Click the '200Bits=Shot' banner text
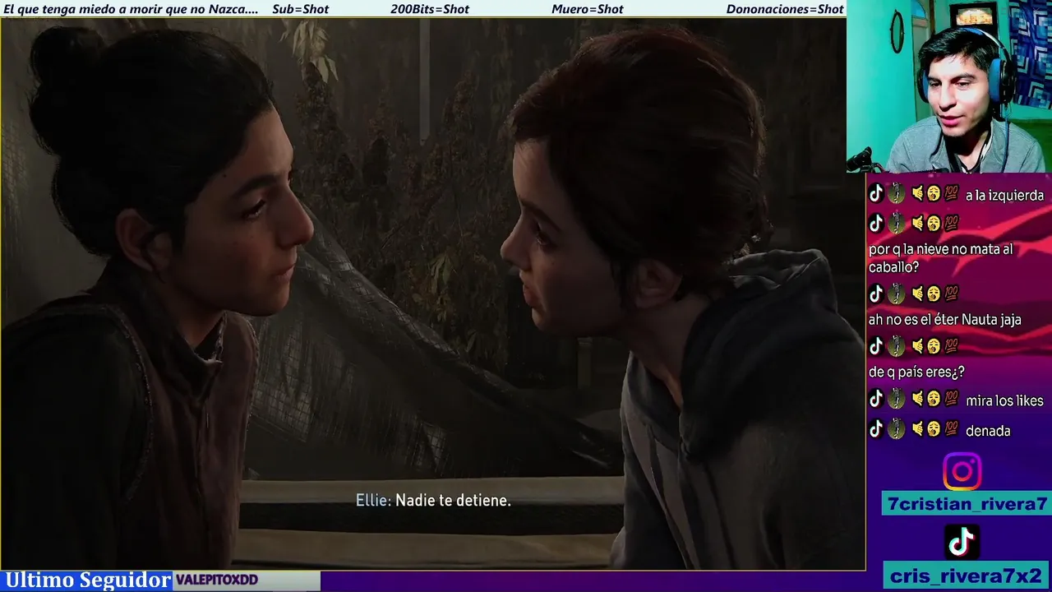Screen dimensions: 1052x592 430,9
